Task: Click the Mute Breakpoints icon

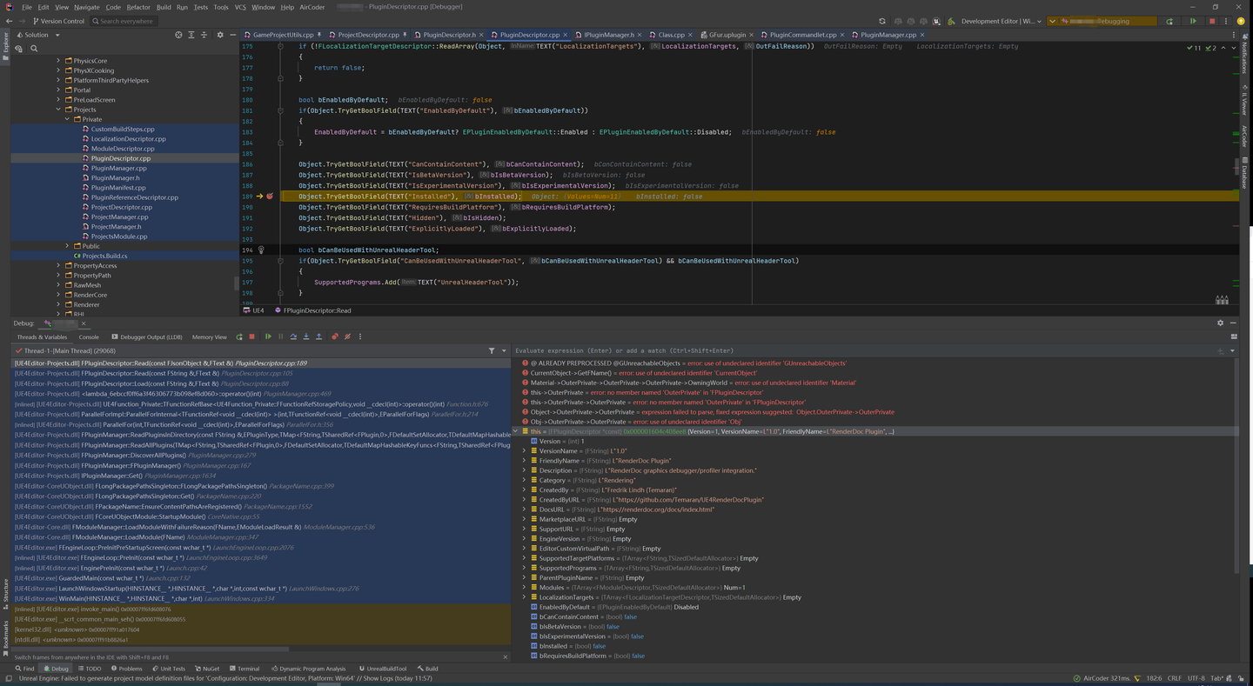Action: pos(347,336)
